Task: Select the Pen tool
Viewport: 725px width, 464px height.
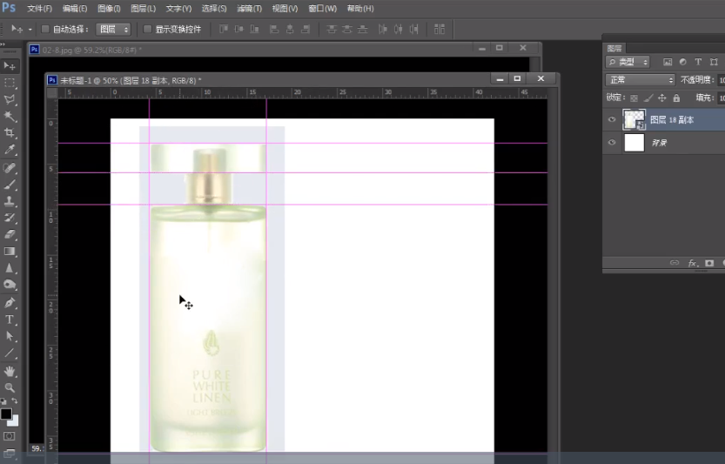Action: [x=10, y=303]
